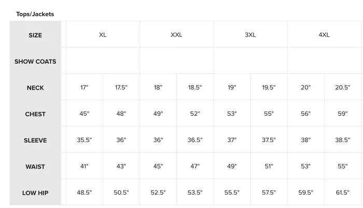This screenshot has height=208, width=363.
Task: Click the SHOW COATS row label
Action: click(x=35, y=61)
